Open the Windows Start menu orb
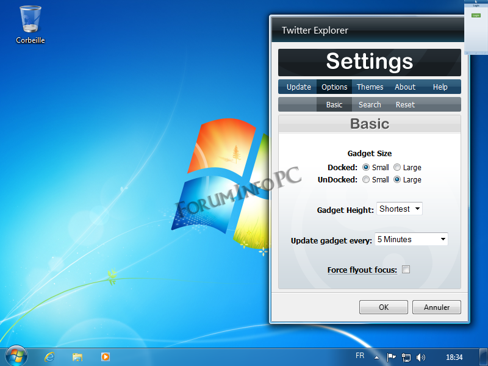This screenshot has height=366, width=488. [x=16, y=356]
